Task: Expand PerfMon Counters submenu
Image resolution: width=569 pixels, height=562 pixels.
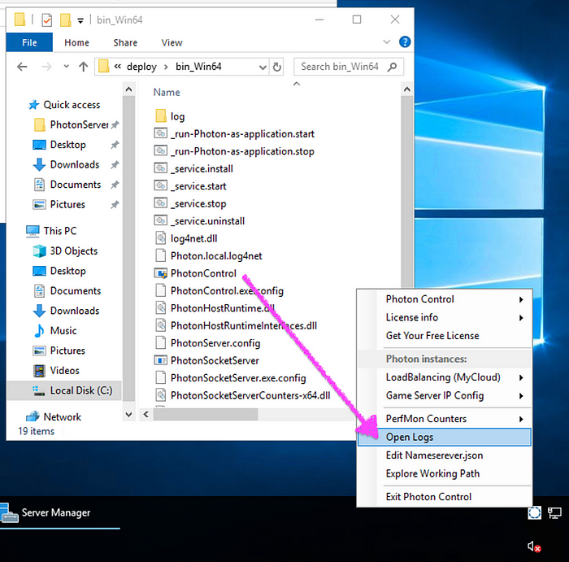Action: [521, 419]
